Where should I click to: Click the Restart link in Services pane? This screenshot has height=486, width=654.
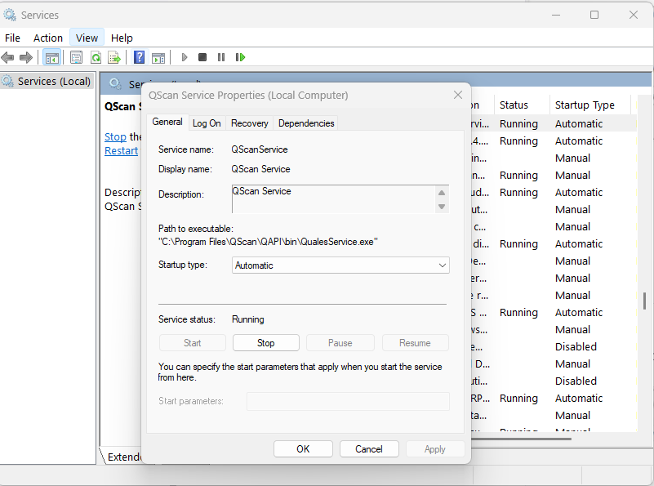pyautogui.click(x=121, y=150)
